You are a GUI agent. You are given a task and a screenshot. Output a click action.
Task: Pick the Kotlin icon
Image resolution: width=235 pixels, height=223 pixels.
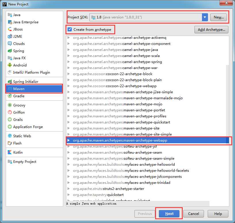pos(10,152)
